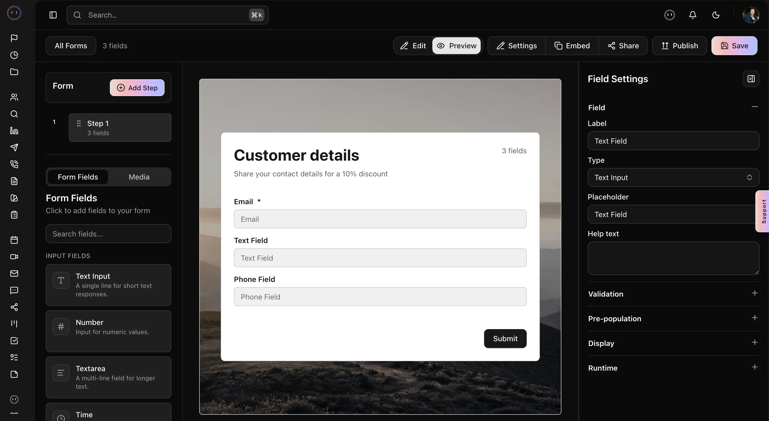Click the Search fields input
Image resolution: width=769 pixels, height=421 pixels.
tap(108, 234)
